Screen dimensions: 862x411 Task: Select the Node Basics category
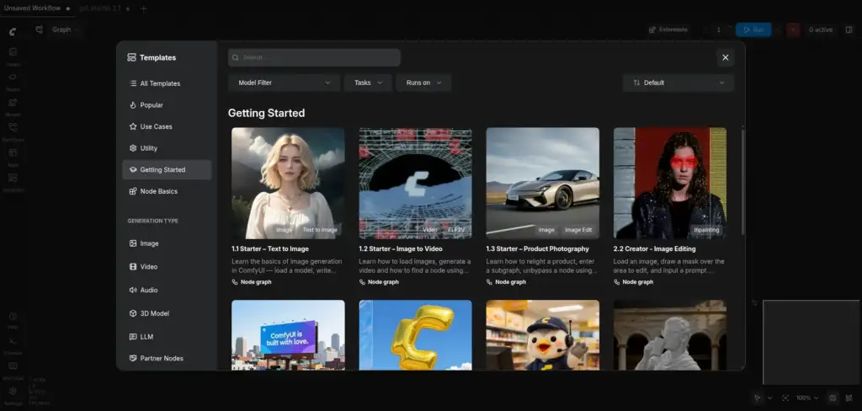click(167, 191)
